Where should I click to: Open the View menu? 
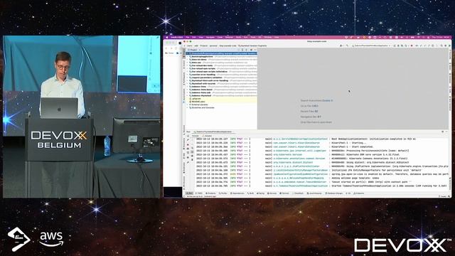[x=201, y=37]
